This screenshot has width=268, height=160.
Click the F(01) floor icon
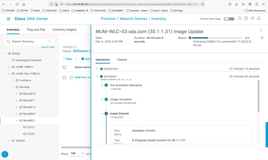pyautogui.click(x=25, y=127)
